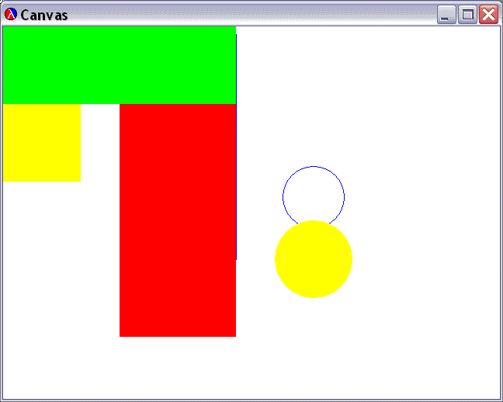
Task: Click the "Canvas" title text
Action: (x=43, y=15)
